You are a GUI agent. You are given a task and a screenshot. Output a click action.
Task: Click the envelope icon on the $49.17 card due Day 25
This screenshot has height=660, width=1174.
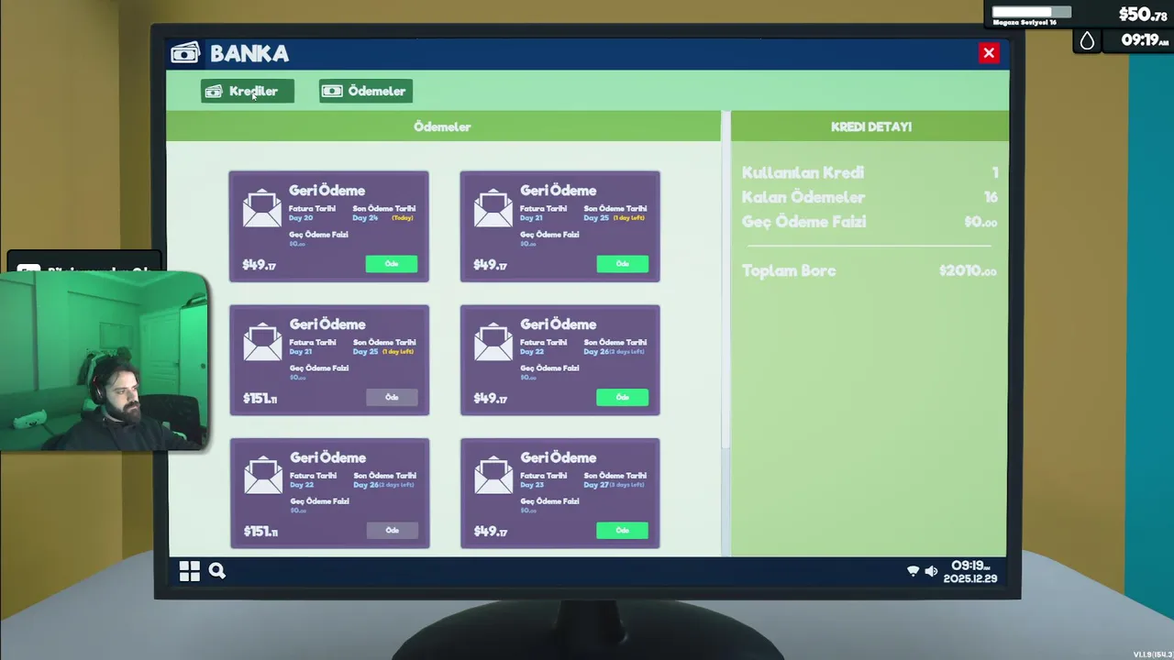(493, 208)
